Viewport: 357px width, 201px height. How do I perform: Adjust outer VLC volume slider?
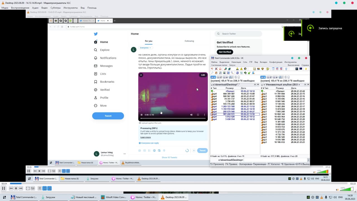click(x=346, y=189)
